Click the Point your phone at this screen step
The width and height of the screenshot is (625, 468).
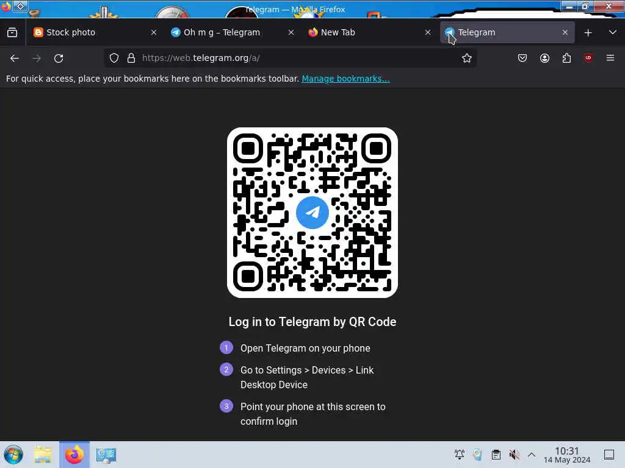tap(313, 414)
